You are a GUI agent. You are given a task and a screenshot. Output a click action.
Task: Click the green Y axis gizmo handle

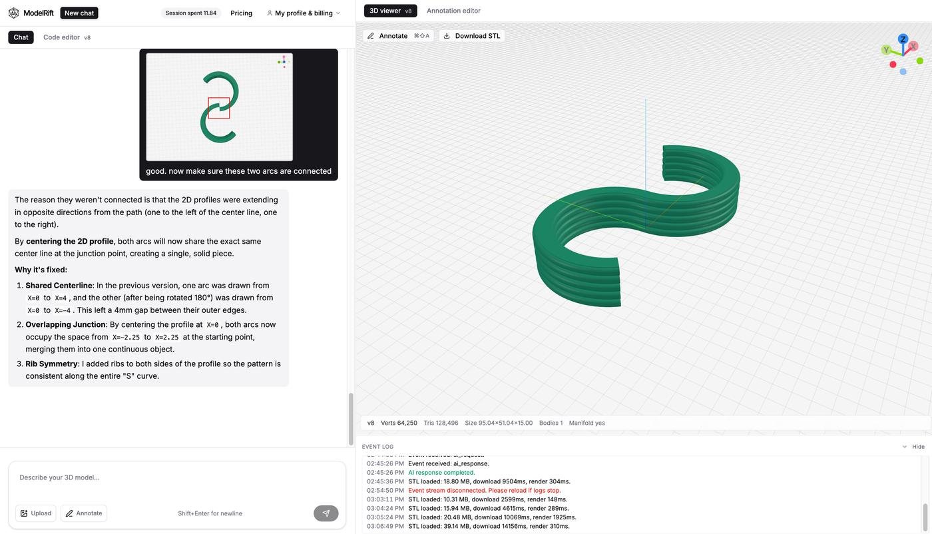(x=886, y=50)
